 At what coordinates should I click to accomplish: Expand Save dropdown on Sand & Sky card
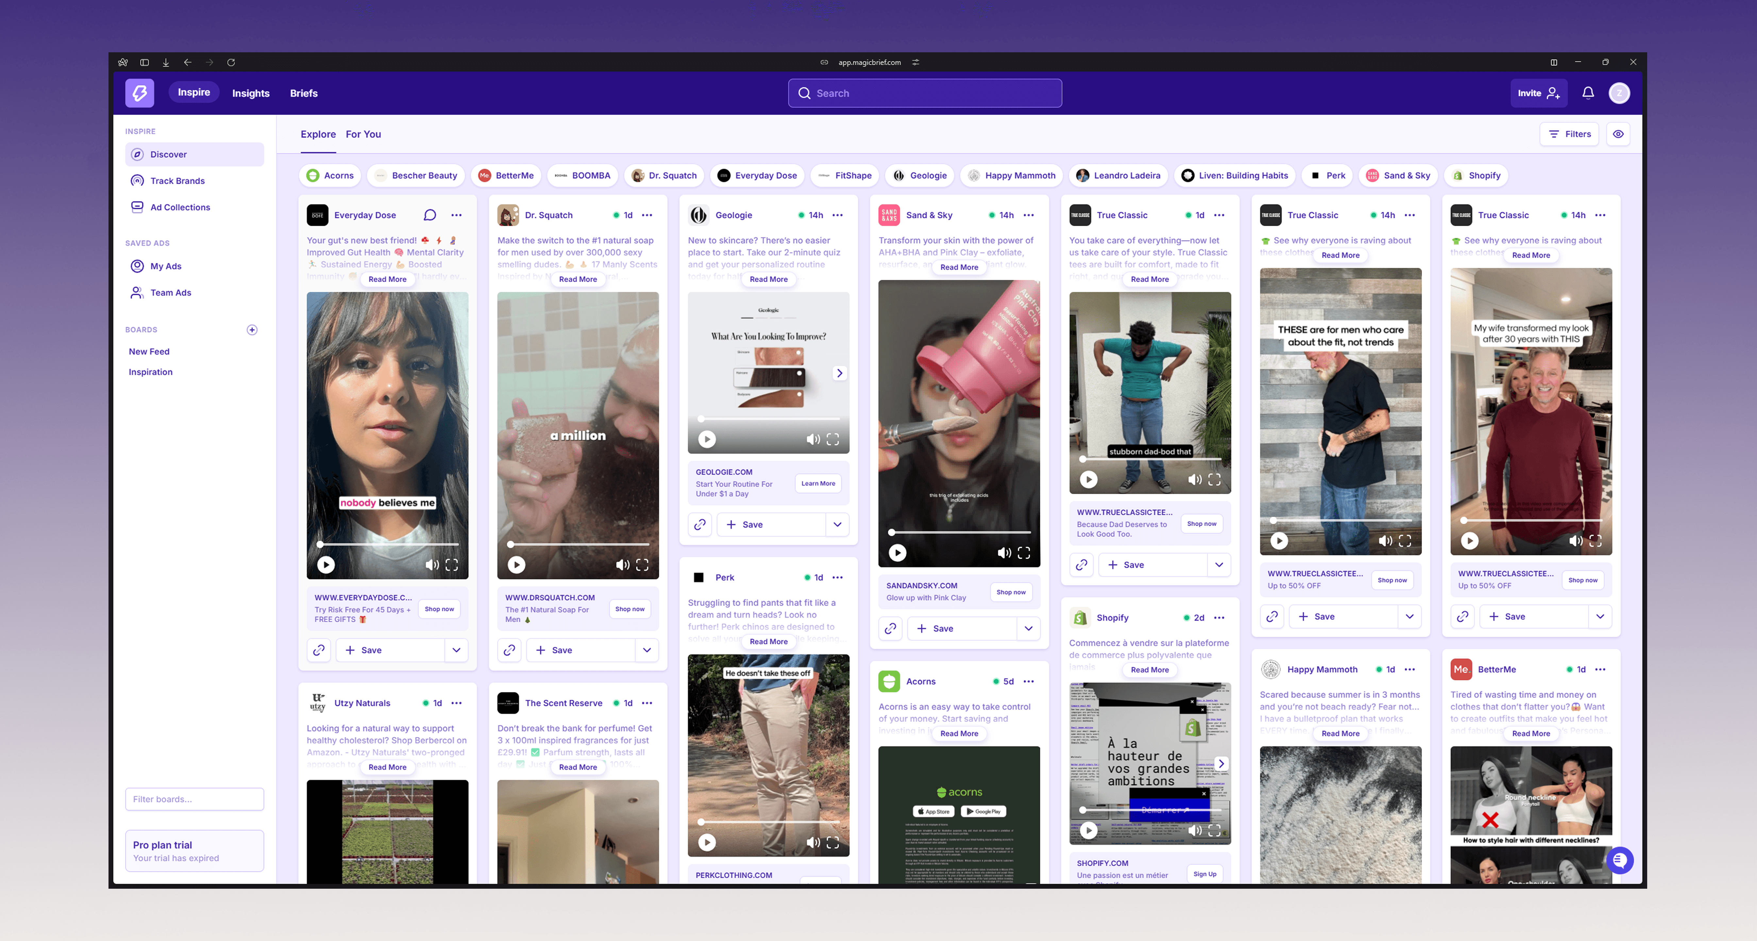point(1029,628)
